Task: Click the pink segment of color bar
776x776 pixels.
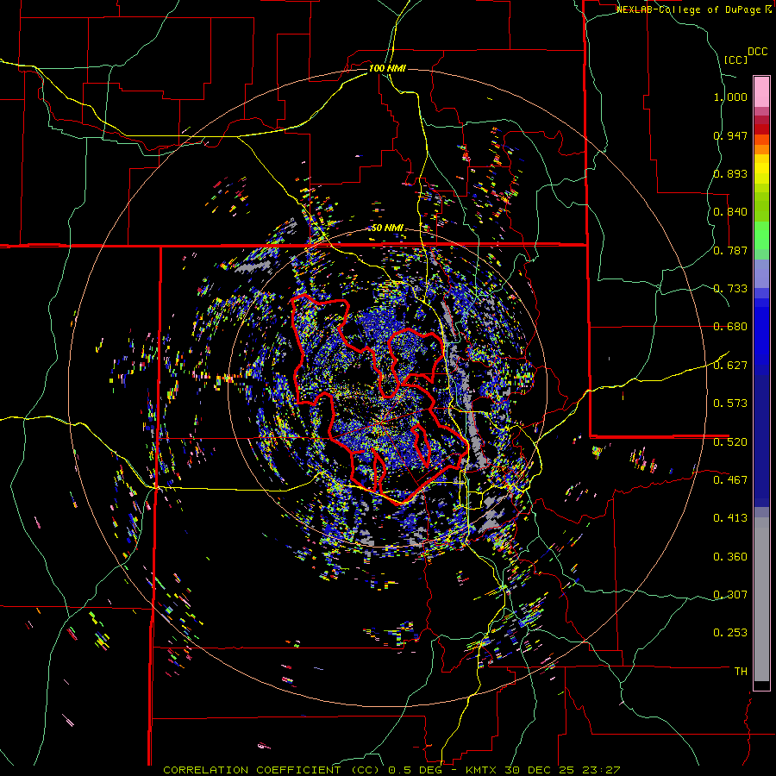Action: click(x=761, y=91)
